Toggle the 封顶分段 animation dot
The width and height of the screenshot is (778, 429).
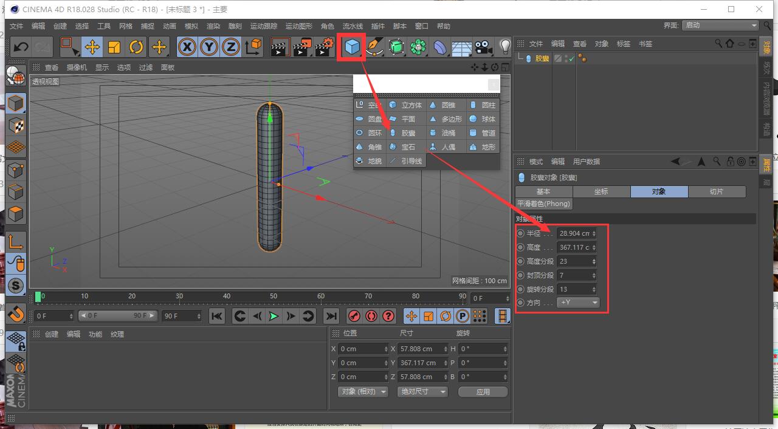(x=520, y=275)
